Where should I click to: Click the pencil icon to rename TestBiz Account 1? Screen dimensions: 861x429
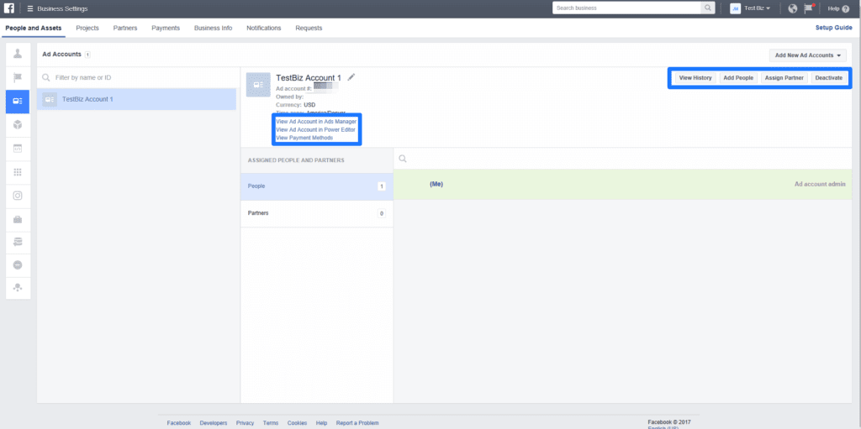[351, 77]
